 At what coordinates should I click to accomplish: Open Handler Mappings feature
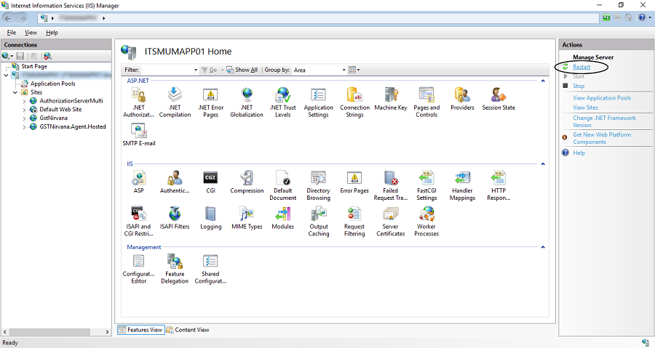(x=462, y=185)
